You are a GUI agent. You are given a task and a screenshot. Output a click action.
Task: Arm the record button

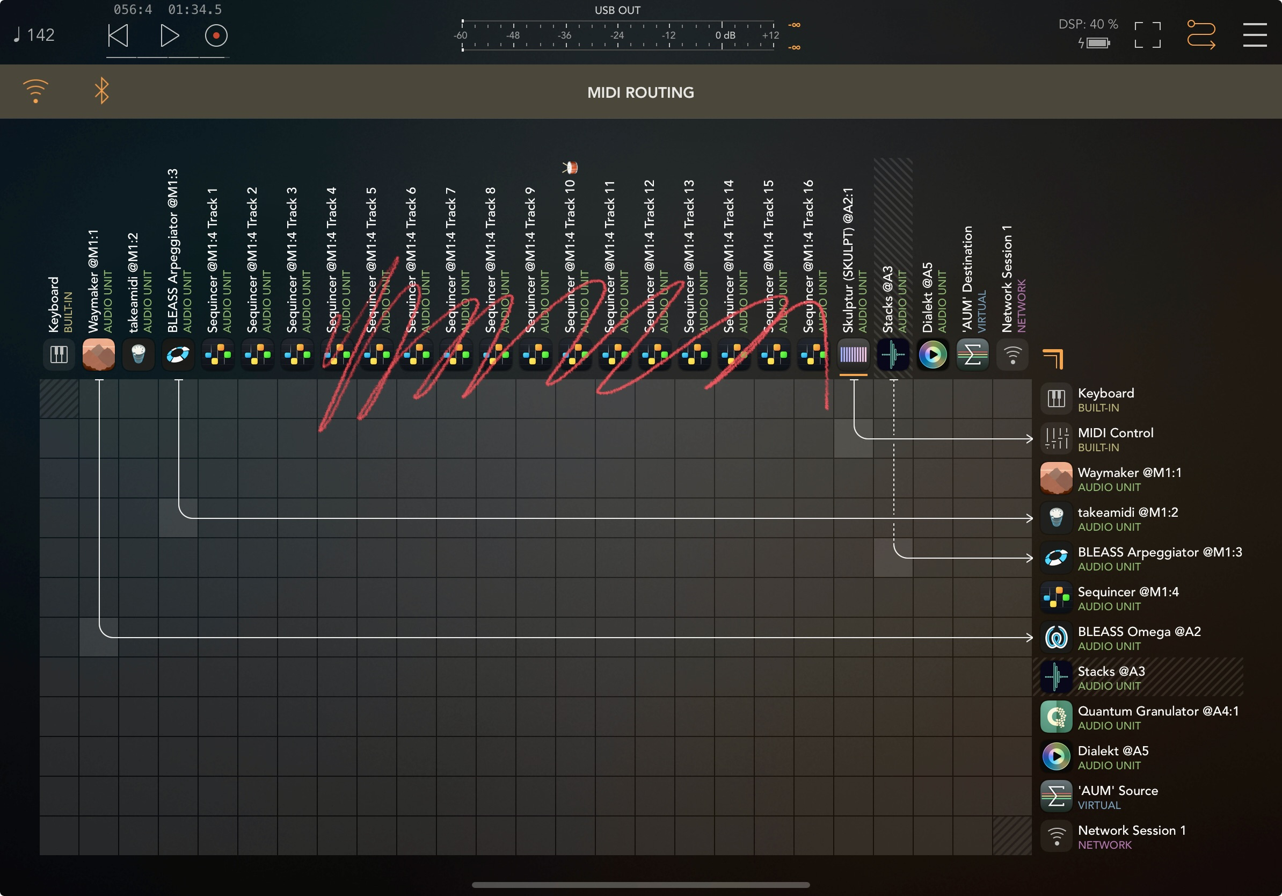coord(216,36)
